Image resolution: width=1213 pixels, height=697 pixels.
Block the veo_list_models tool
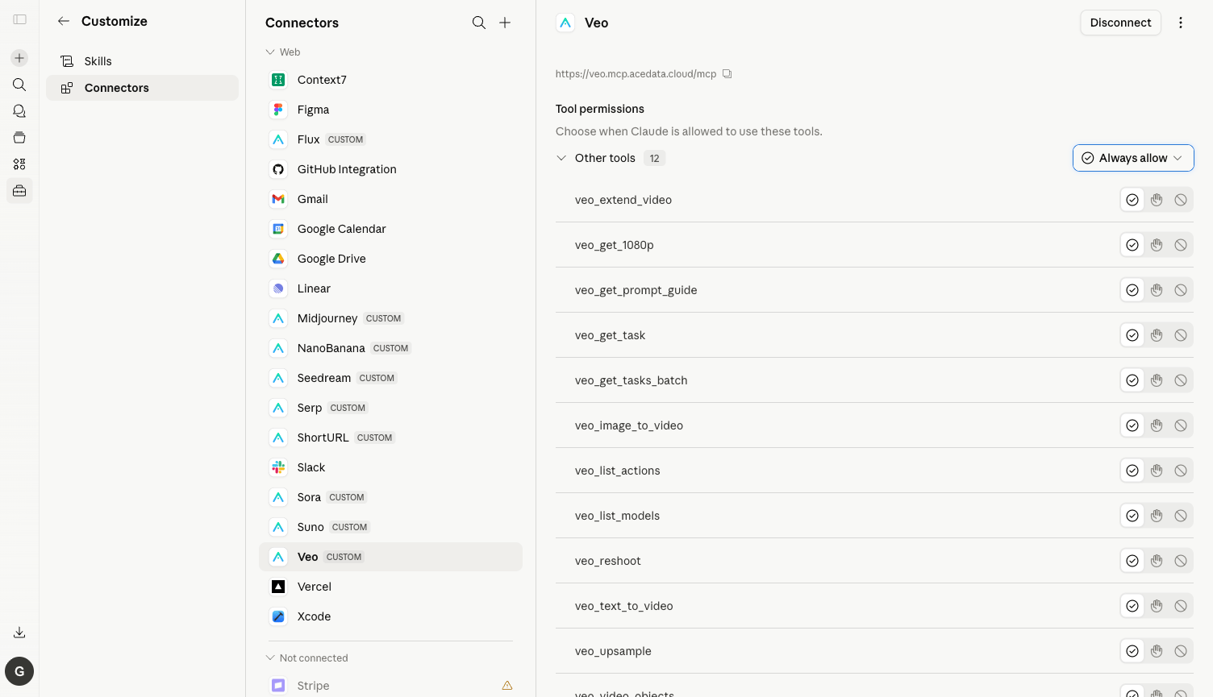1181,516
